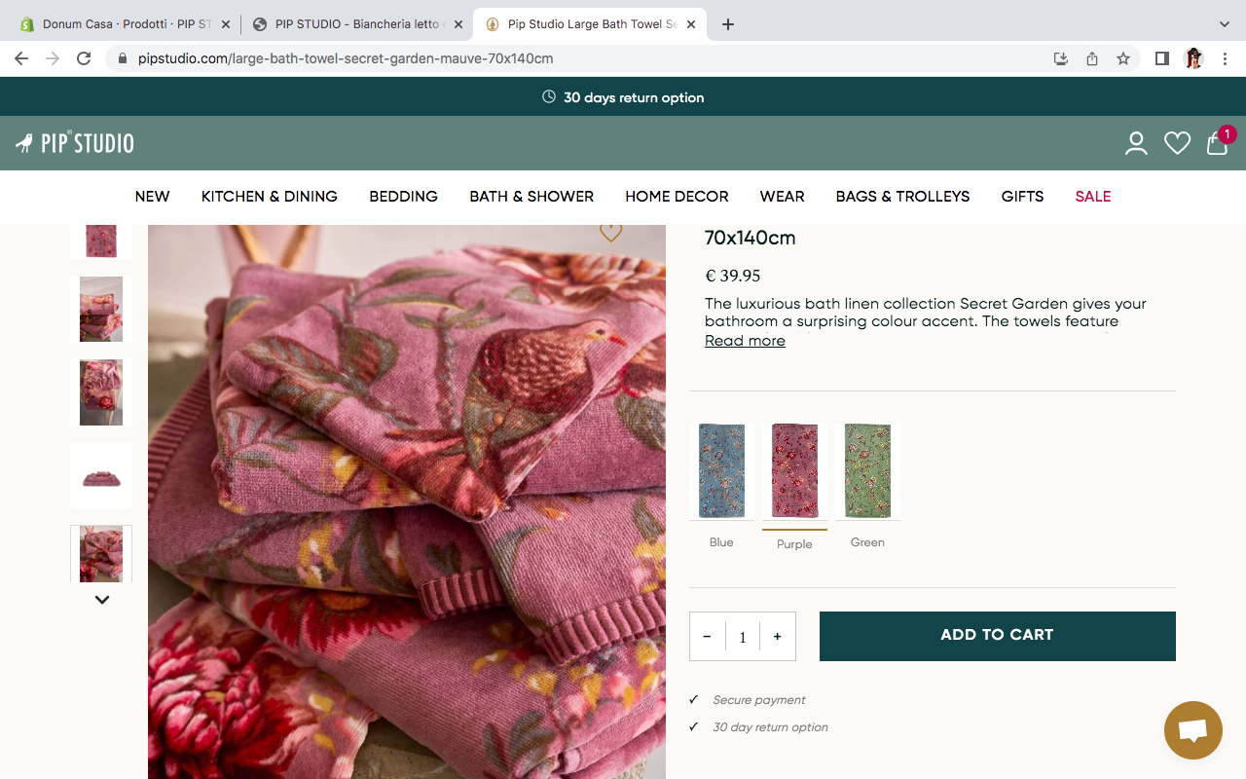Open the wishlist heart in header
The width and height of the screenshot is (1246, 779).
tap(1177, 144)
